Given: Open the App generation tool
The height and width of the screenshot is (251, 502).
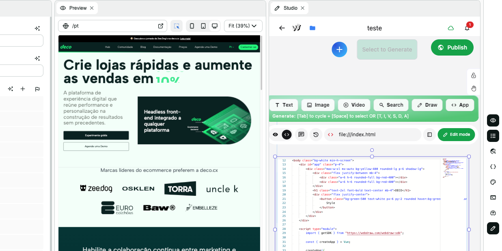Looking at the screenshot, I should (x=460, y=105).
